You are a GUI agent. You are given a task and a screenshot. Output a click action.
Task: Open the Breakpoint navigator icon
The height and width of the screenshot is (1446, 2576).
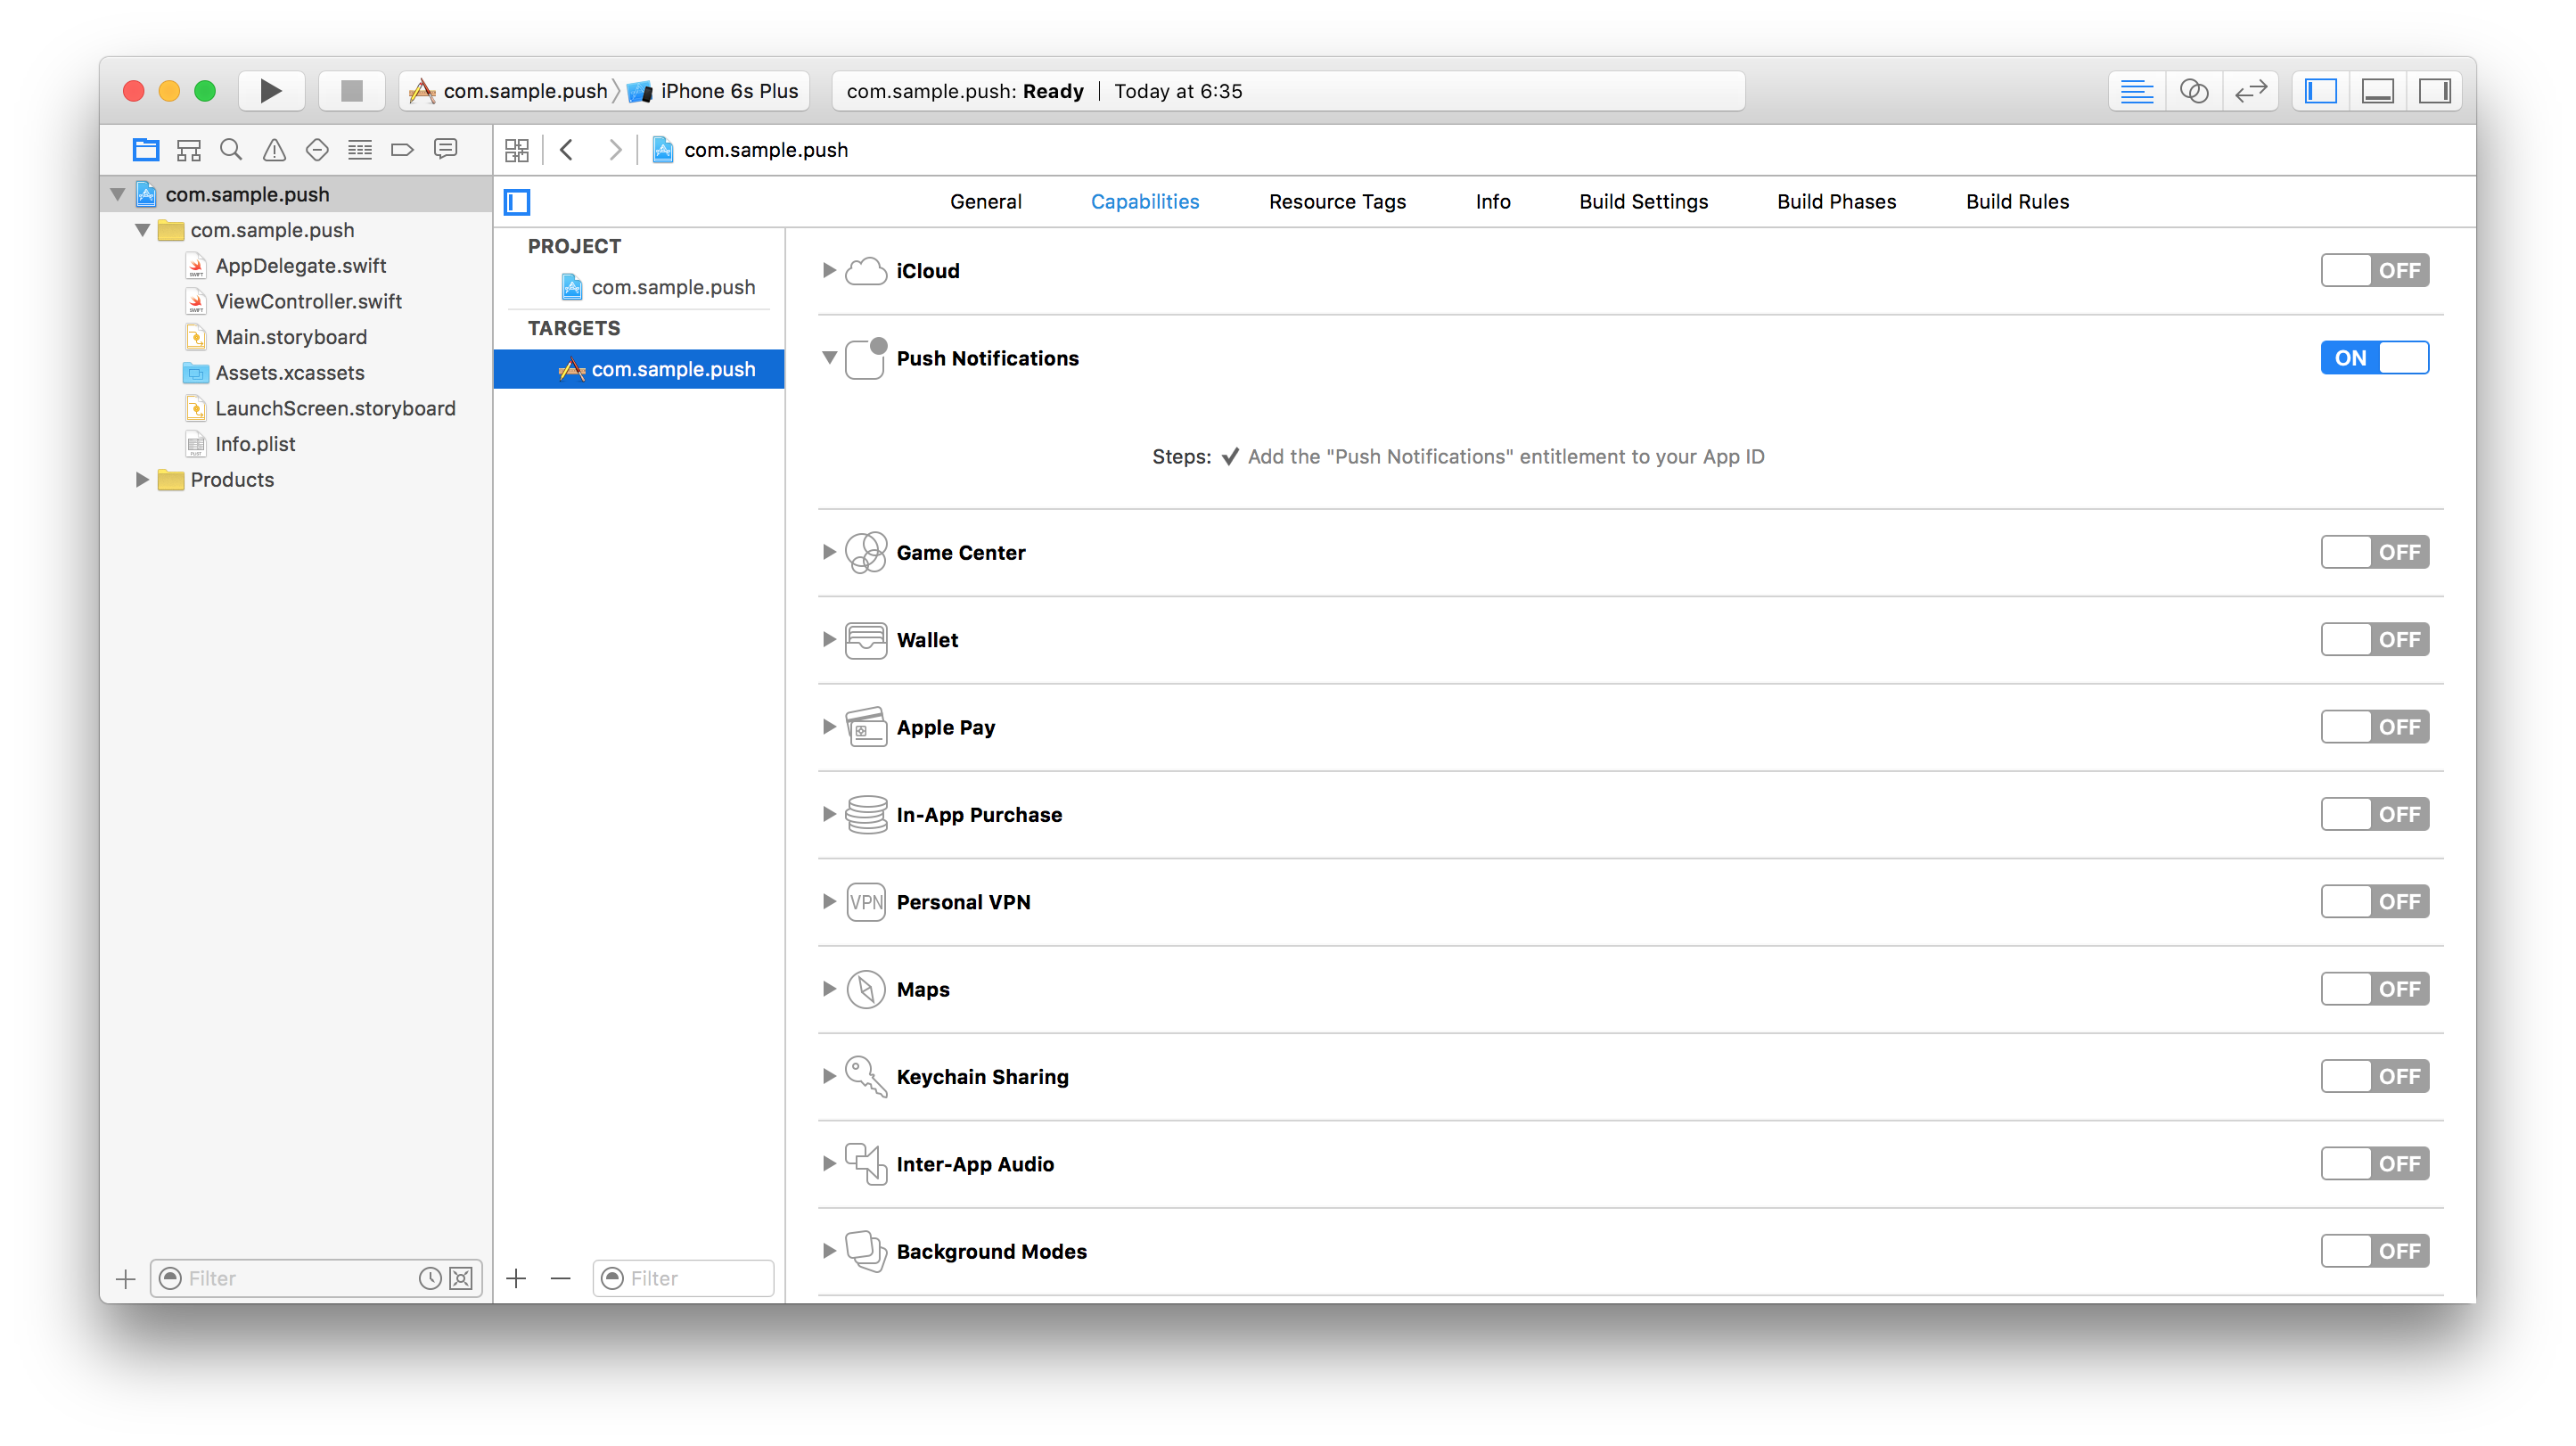pyautogui.click(x=402, y=150)
